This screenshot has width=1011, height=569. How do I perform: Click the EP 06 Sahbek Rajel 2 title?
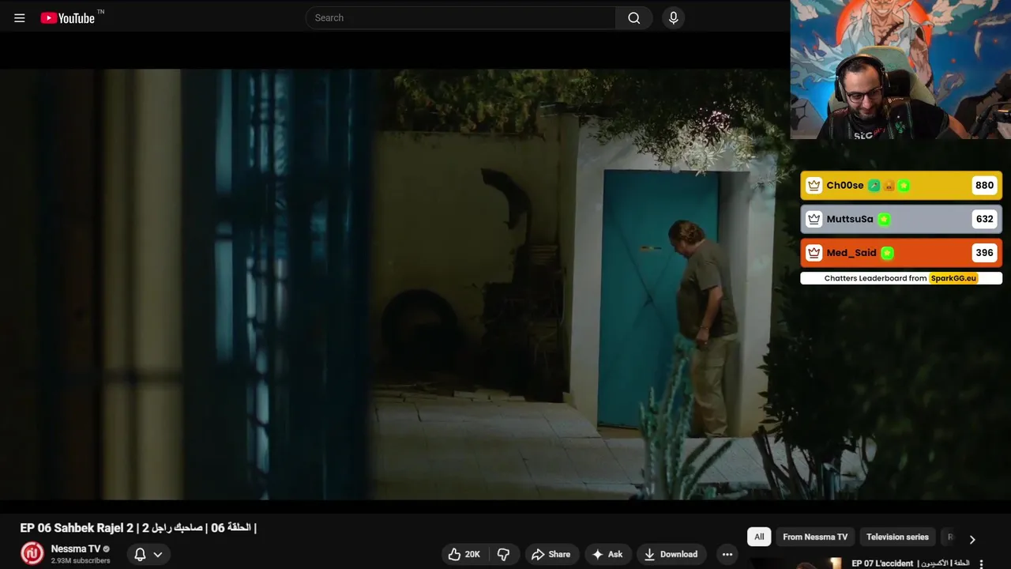pyautogui.click(x=138, y=527)
